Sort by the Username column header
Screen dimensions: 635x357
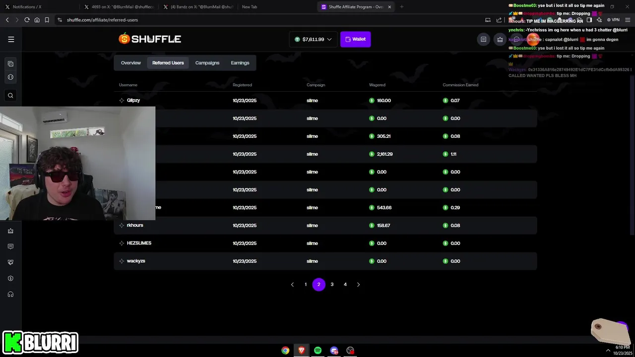[x=128, y=85]
